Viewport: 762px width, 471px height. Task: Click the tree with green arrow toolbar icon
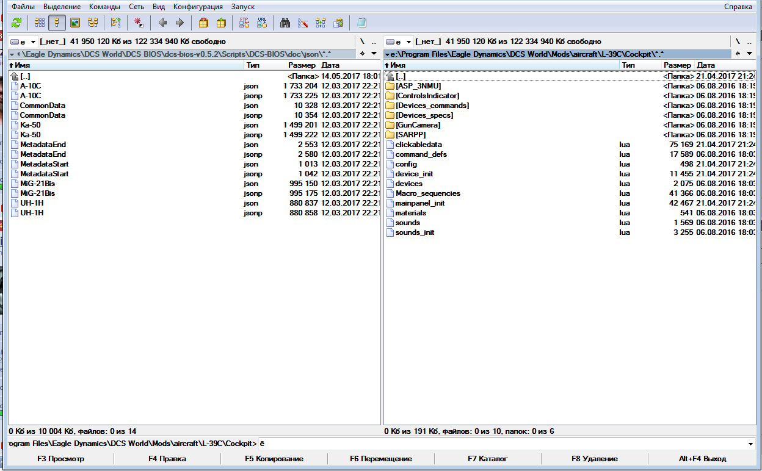click(x=116, y=23)
